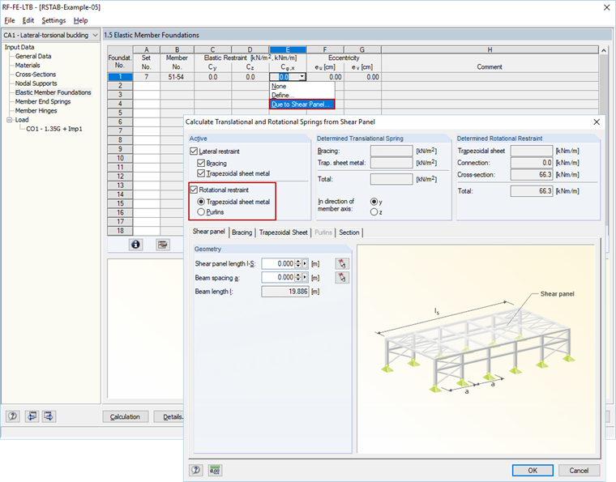616x482 pixels.
Task: Select Member End Springs tree item
Action: coord(43,101)
